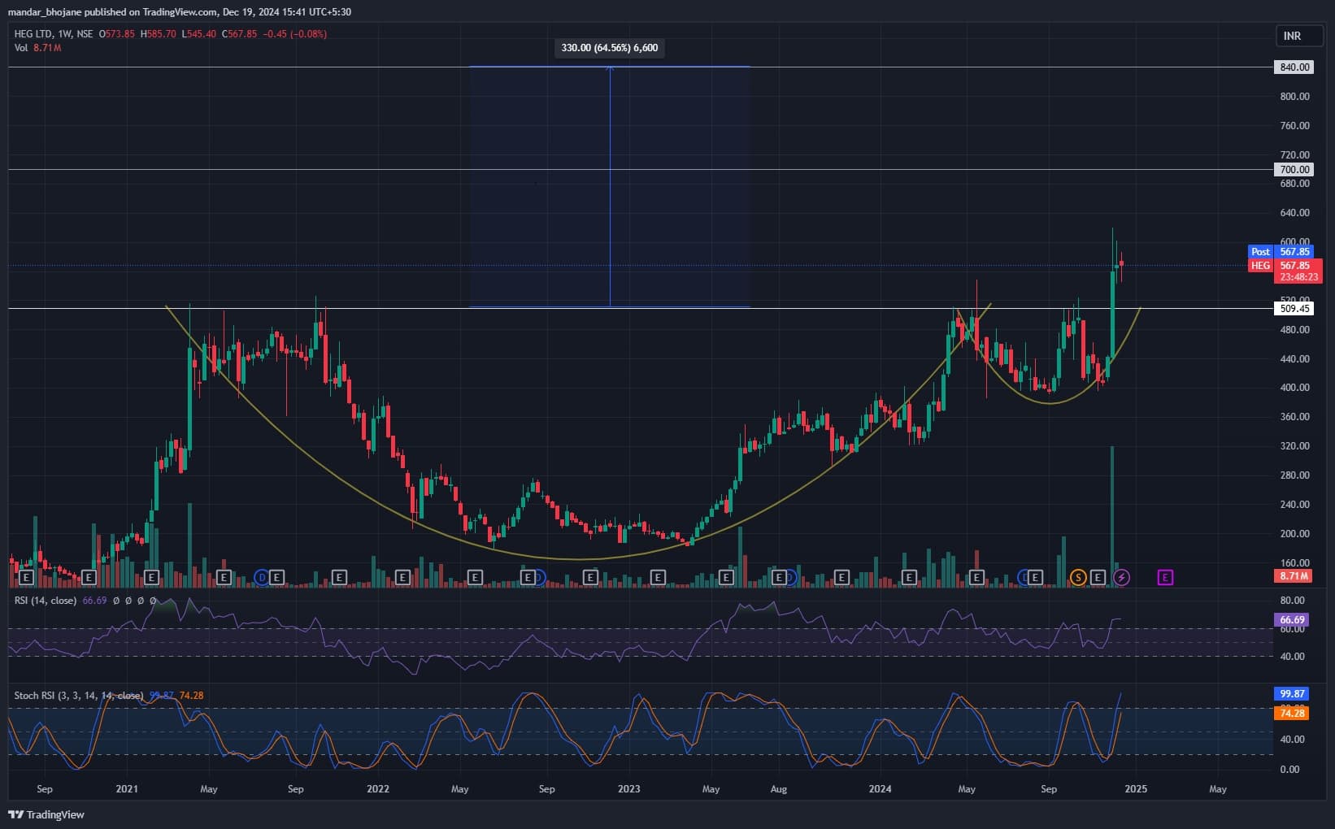Click the orange S split marker

coord(1078,578)
